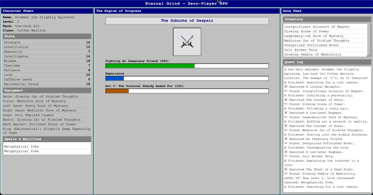373x195 pixels.
Task: Expand the Spells & Abilities section
Action: tap(47, 139)
